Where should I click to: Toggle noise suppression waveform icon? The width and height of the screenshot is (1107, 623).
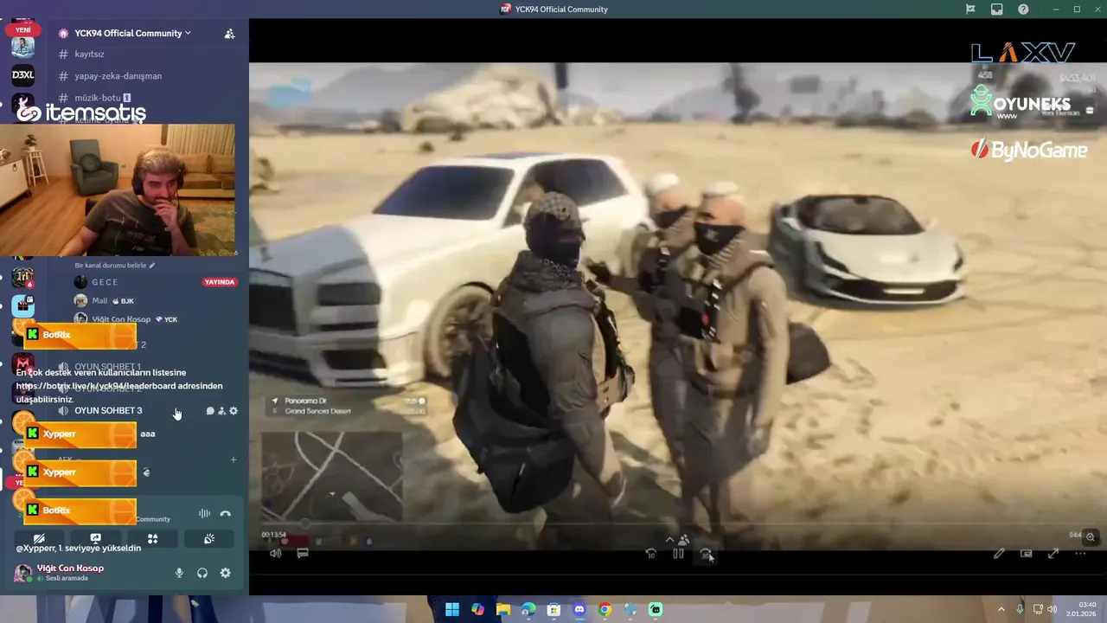(204, 513)
